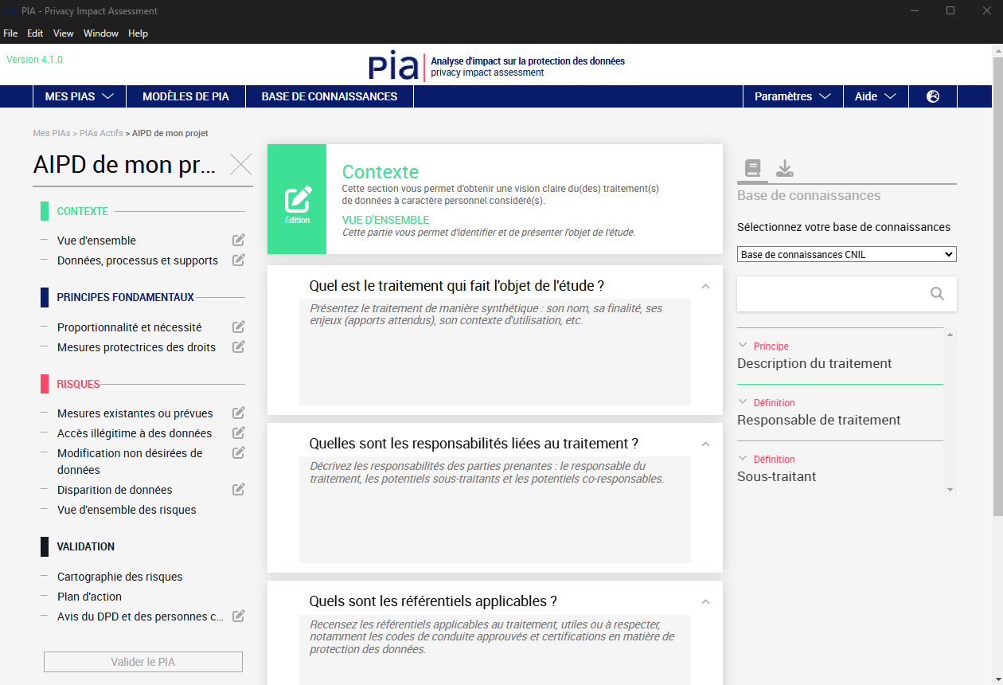
Task: Open BASE DE CONNAISSANCES tab
Action: pyautogui.click(x=330, y=96)
